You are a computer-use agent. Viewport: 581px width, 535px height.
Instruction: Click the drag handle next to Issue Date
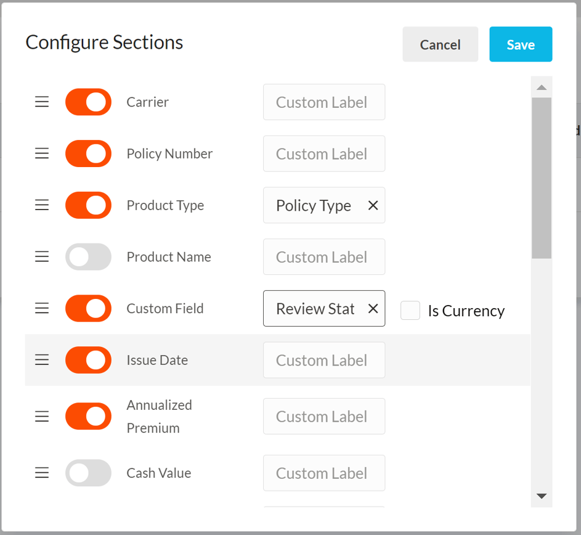click(41, 360)
